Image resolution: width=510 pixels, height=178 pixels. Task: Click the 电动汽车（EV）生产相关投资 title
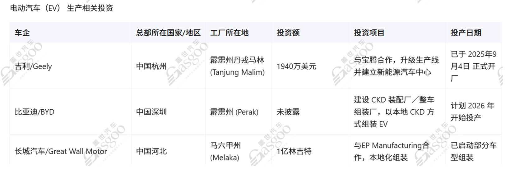[62, 8]
